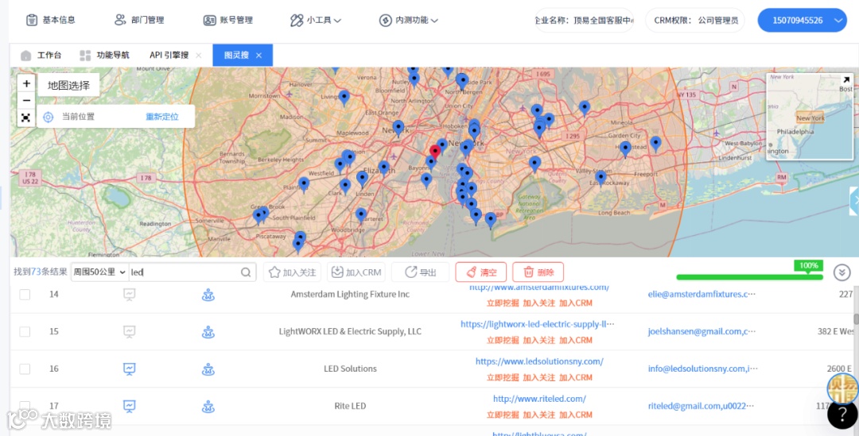Open the 小工具 dropdown menu
Screen dimensions: 859x436
316,20
